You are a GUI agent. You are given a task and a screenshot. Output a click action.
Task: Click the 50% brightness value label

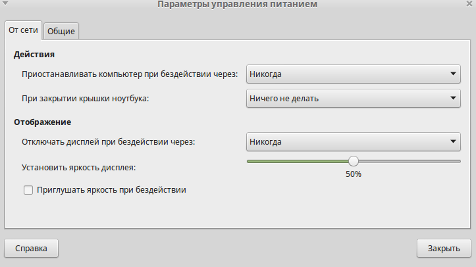click(354, 174)
